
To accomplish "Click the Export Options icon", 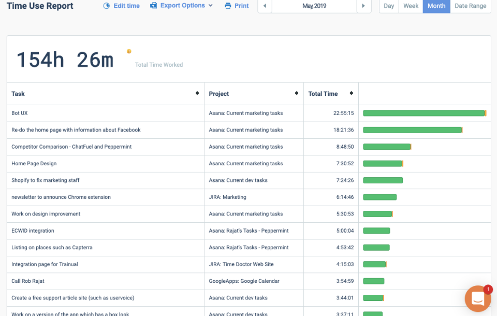I will point(153,5).
